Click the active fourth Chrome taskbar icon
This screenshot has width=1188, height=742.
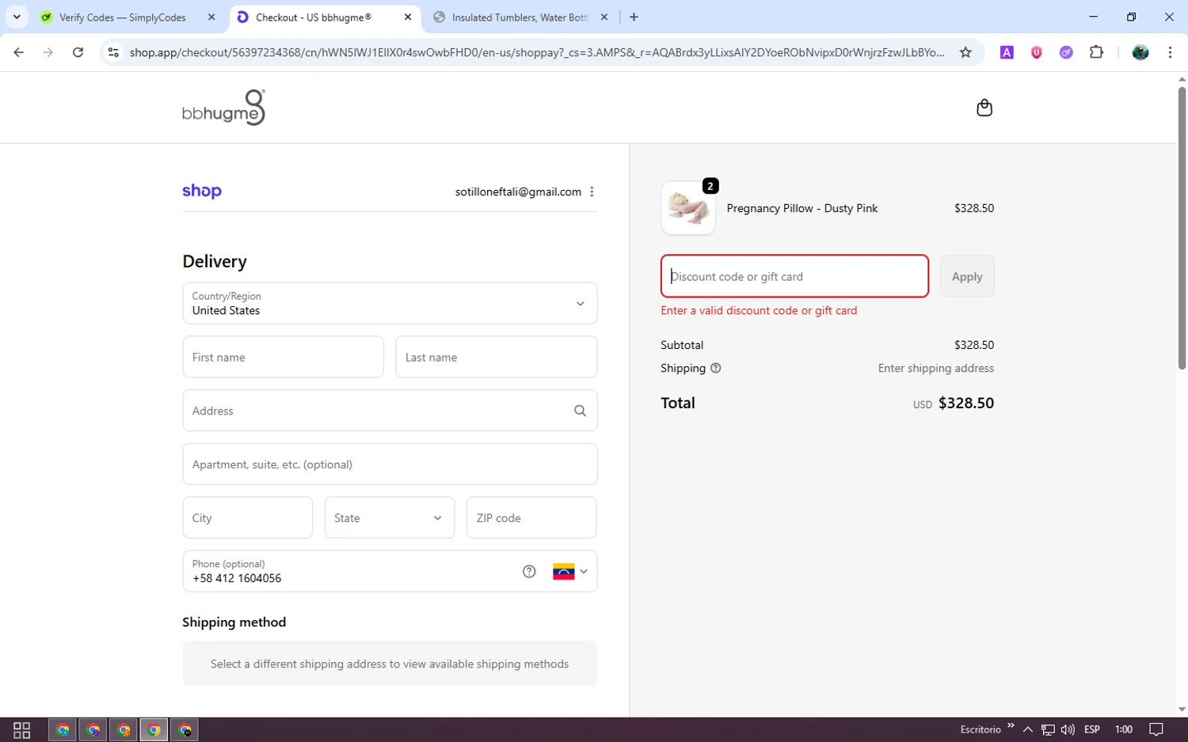point(154,729)
